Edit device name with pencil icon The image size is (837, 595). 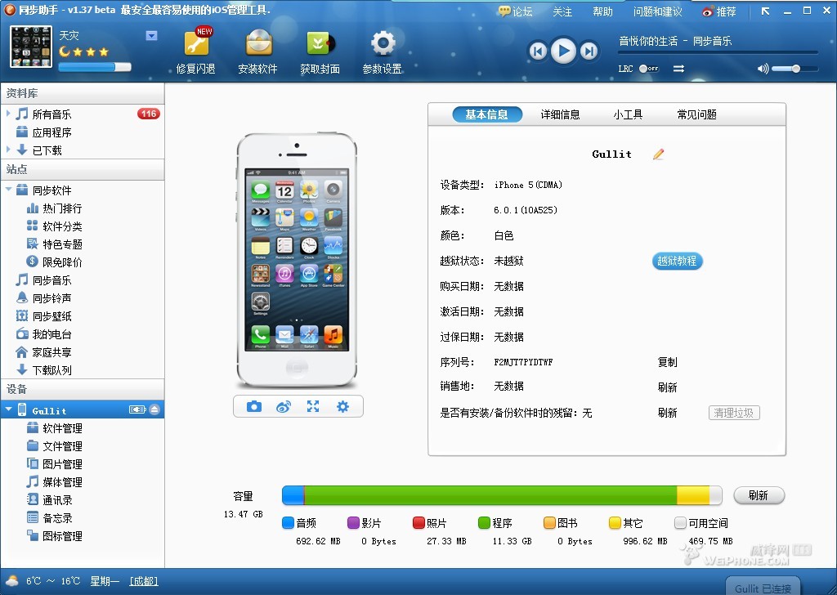[x=659, y=154]
